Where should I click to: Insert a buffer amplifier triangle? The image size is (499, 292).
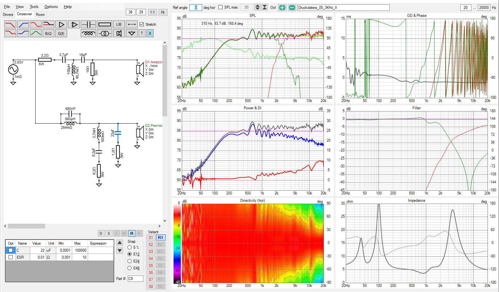(x=61, y=24)
